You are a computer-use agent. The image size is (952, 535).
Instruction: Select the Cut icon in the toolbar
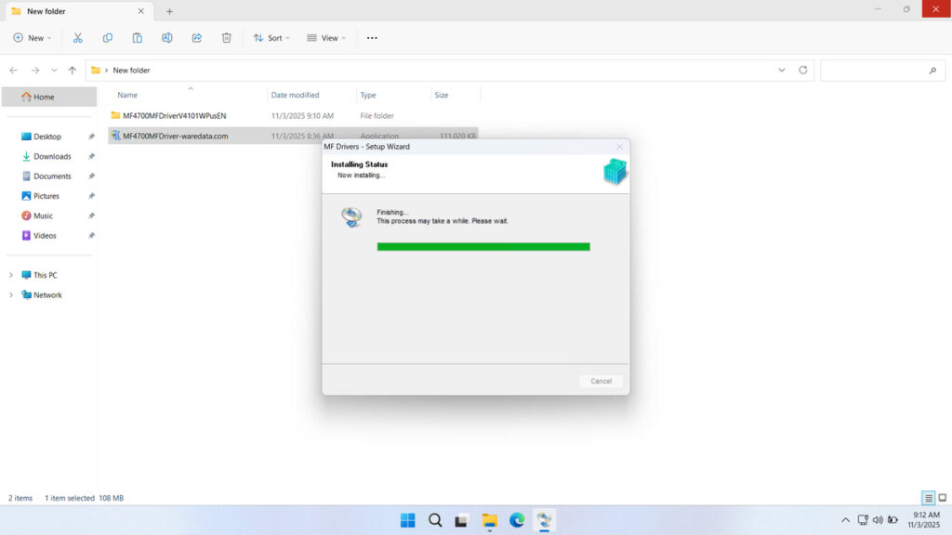pos(78,37)
